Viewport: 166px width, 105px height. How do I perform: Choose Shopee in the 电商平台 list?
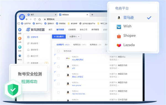[x=133, y=36]
